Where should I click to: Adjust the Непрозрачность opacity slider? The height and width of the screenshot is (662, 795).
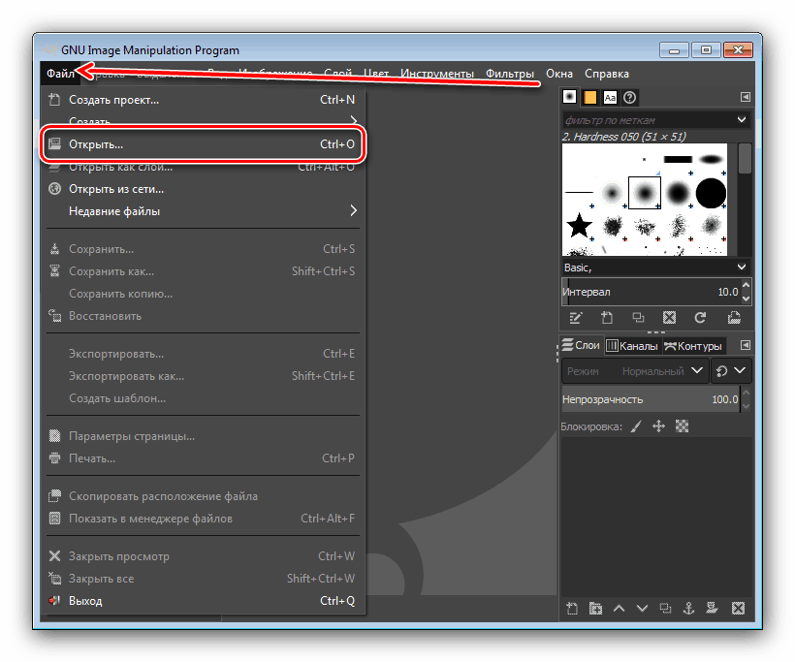pyautogui.click(x=651, y=399)
